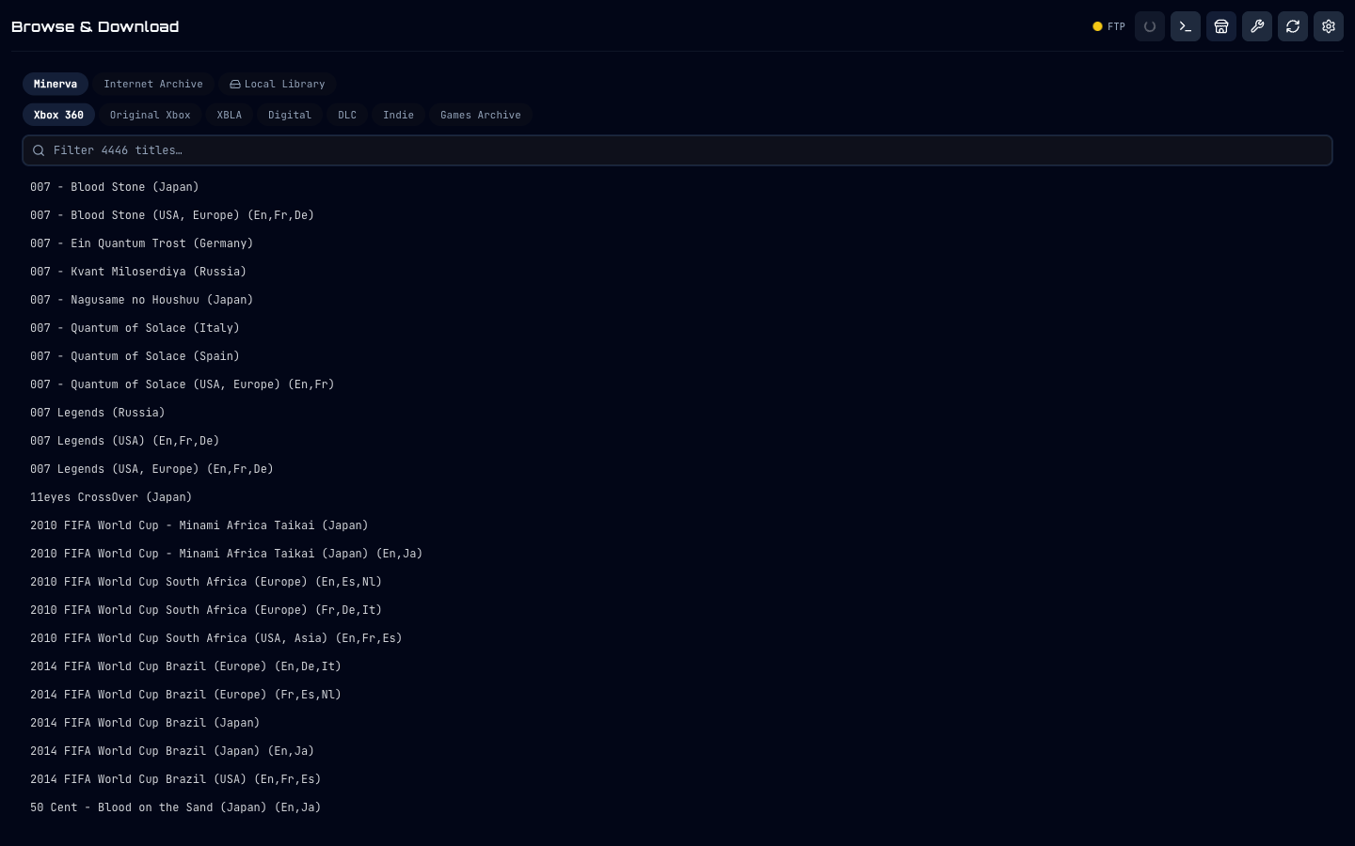
Task: Switch to the Minerva source tab
Action: tap(56, 84)
